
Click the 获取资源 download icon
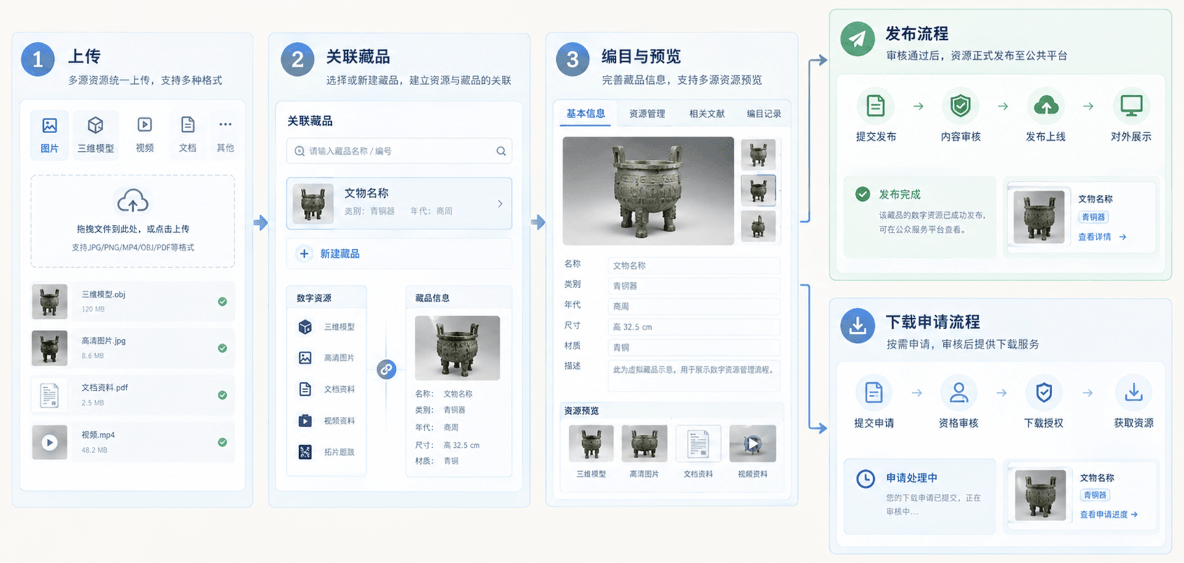click(x=1133, y=393)
